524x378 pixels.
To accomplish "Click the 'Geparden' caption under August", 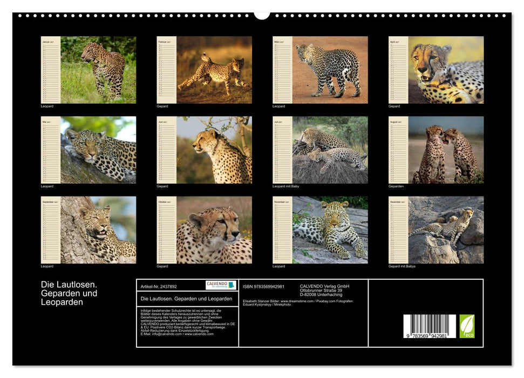I will coord(396,186).
